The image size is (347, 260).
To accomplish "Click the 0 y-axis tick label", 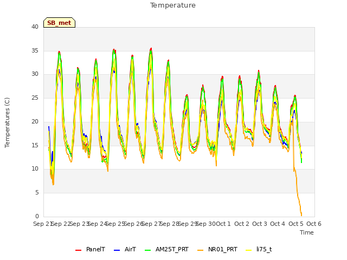I will [37, 216].
